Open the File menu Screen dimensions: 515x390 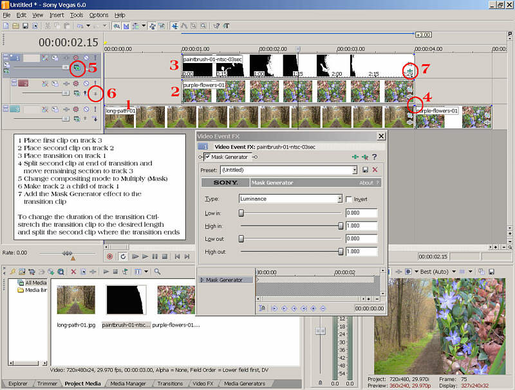(x=6, y=15)
